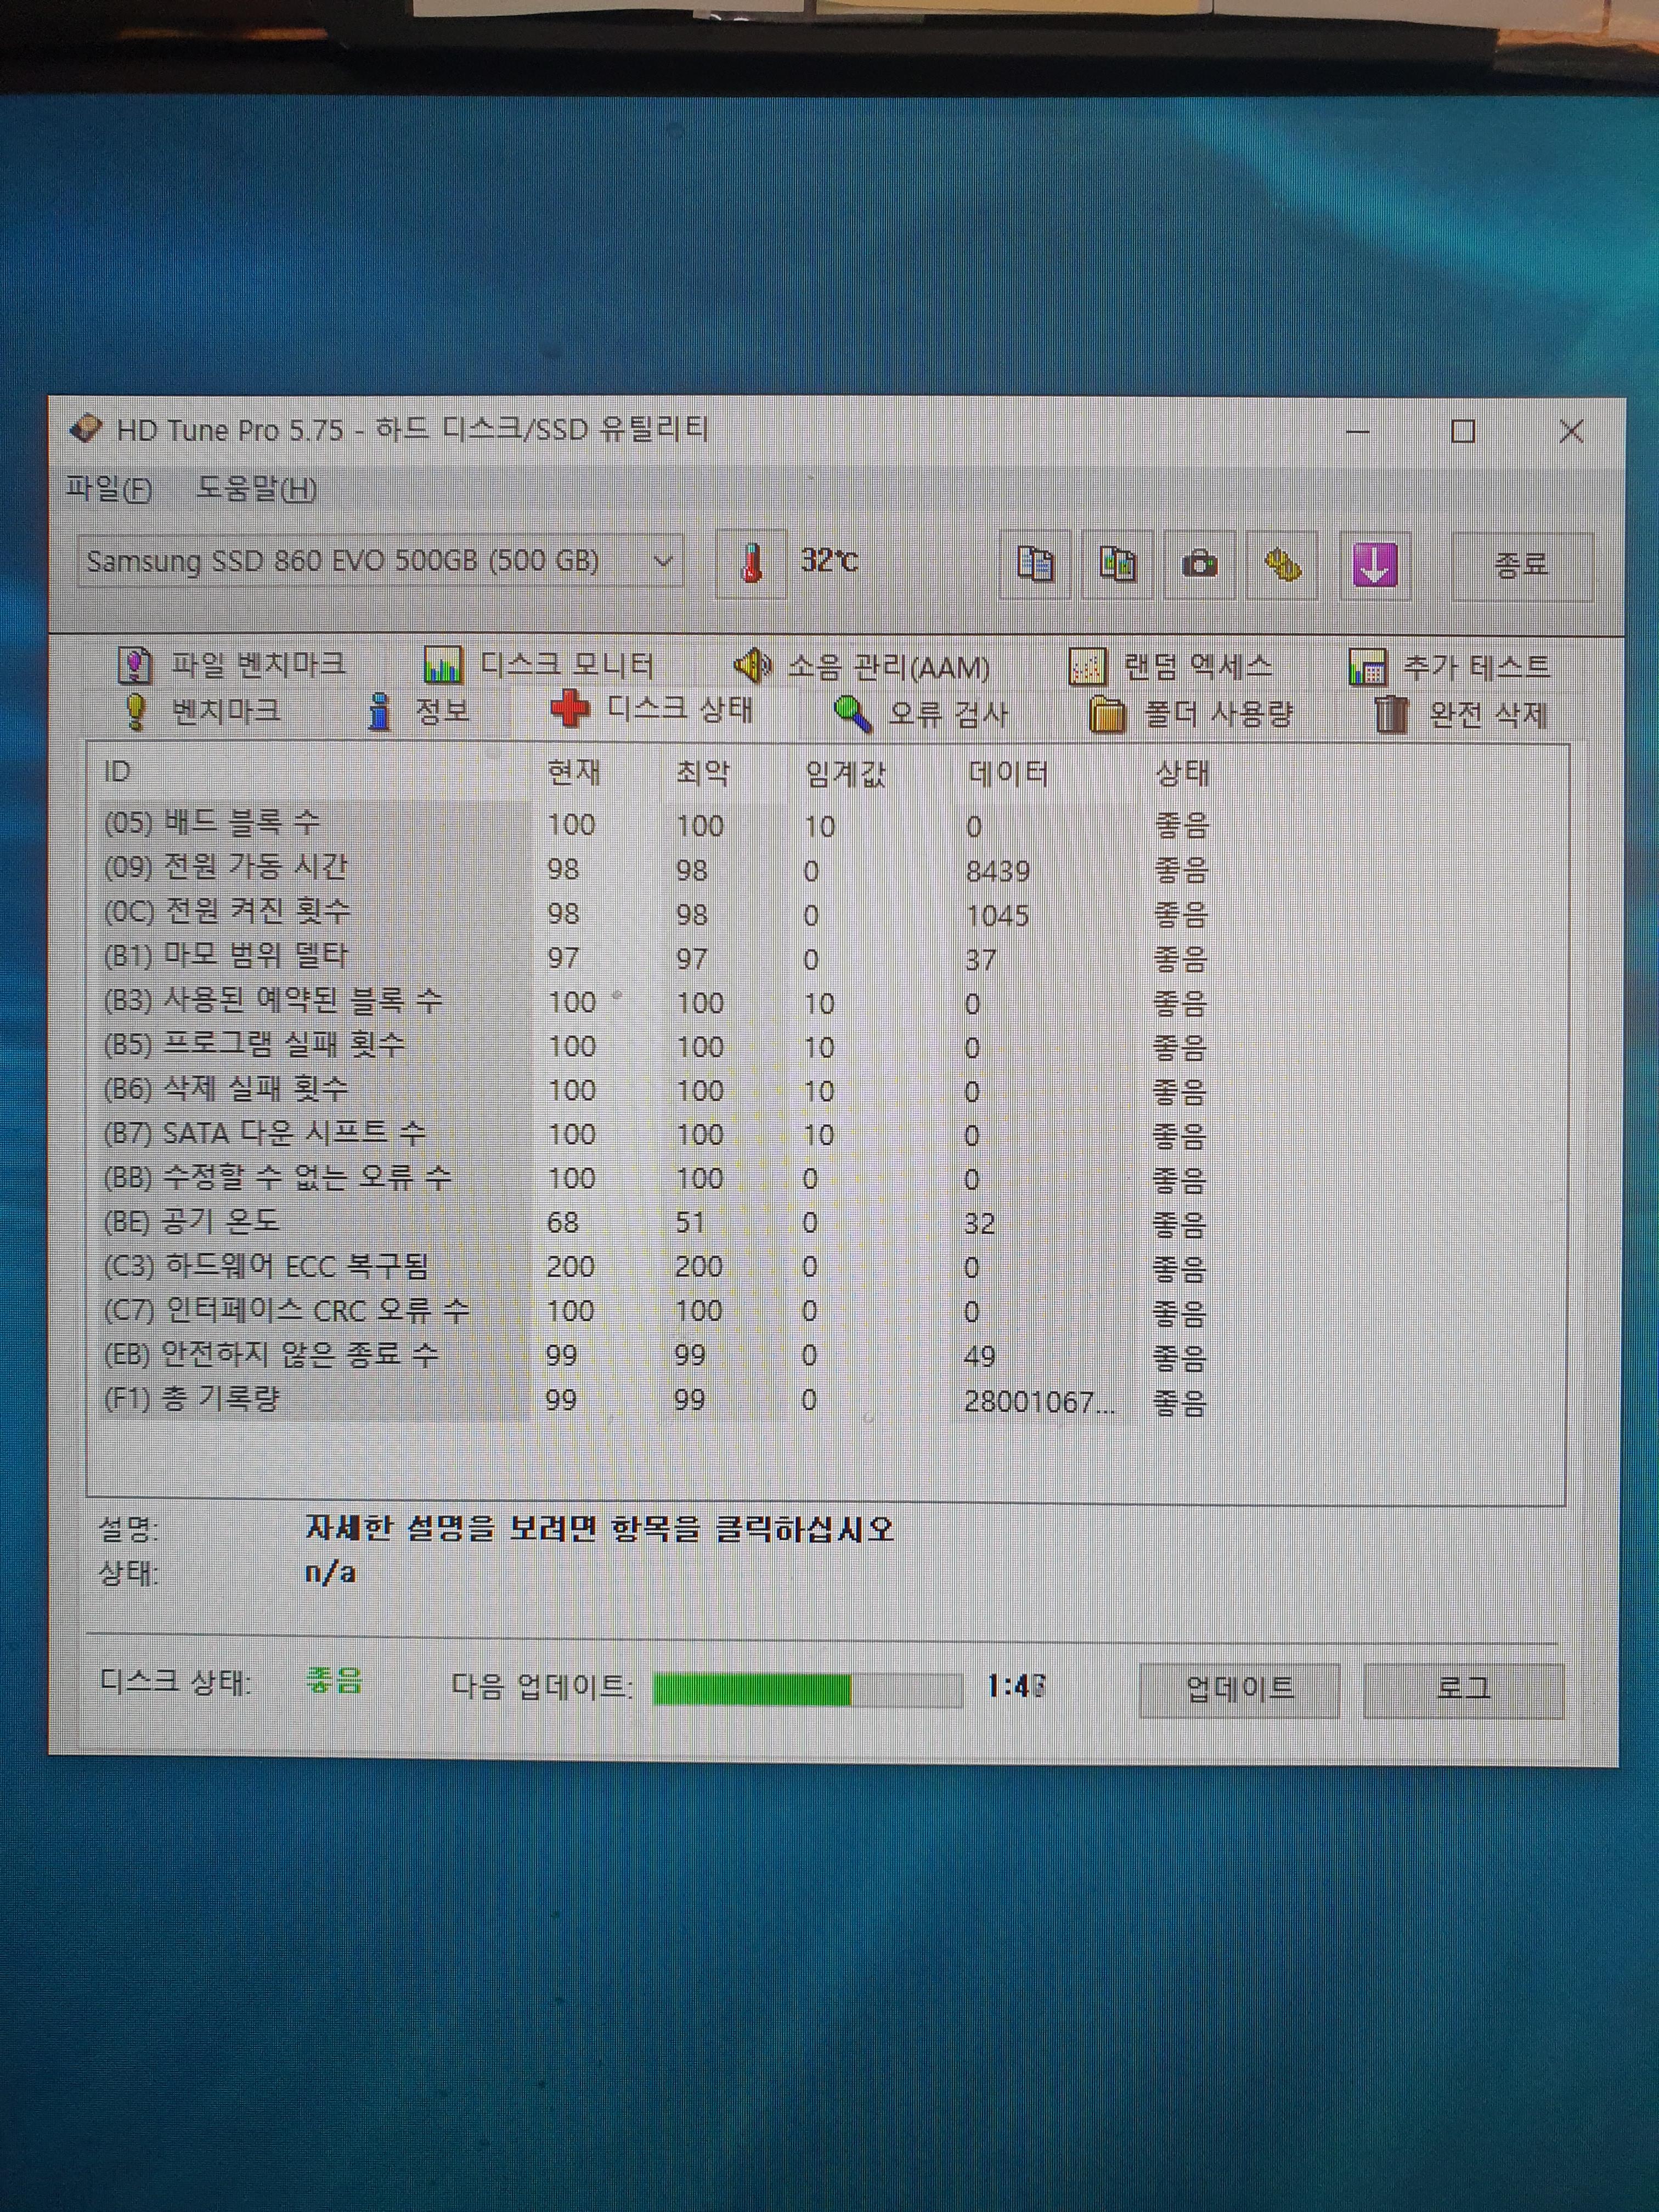Click the next-update green progress bar
1659x2212 pixels.
pyautogui.click(x=807, y=1689)
